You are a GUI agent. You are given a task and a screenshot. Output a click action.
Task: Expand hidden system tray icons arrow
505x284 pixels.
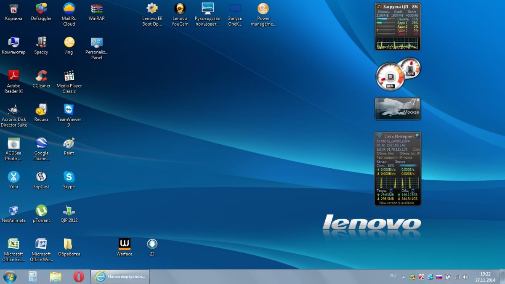[x=404, y=277]
